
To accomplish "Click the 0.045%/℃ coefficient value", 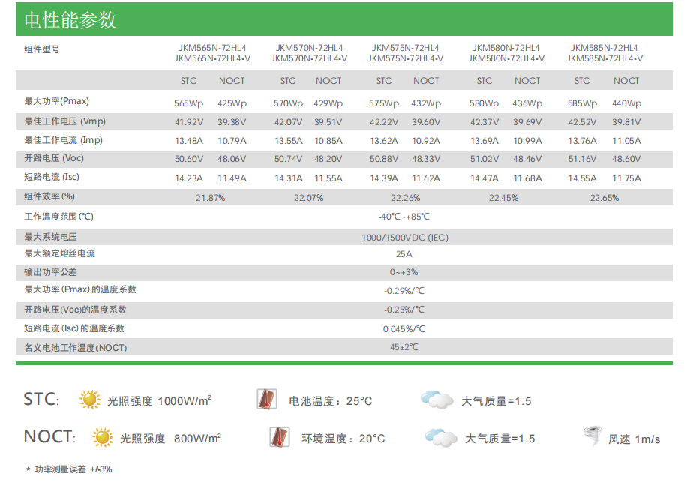I will pyautogui.click(x=404, y=329).
